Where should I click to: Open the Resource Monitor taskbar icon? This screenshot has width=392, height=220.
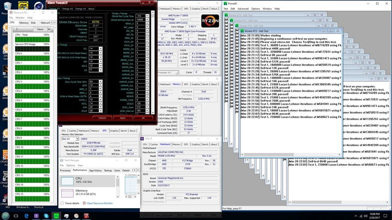[76, 216]
